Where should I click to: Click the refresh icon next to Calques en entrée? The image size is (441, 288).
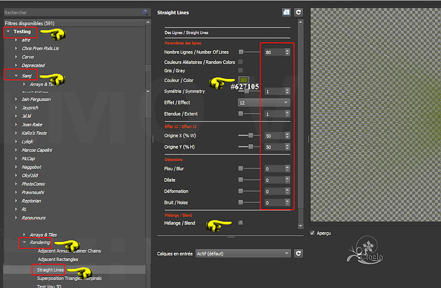(298, 253)
